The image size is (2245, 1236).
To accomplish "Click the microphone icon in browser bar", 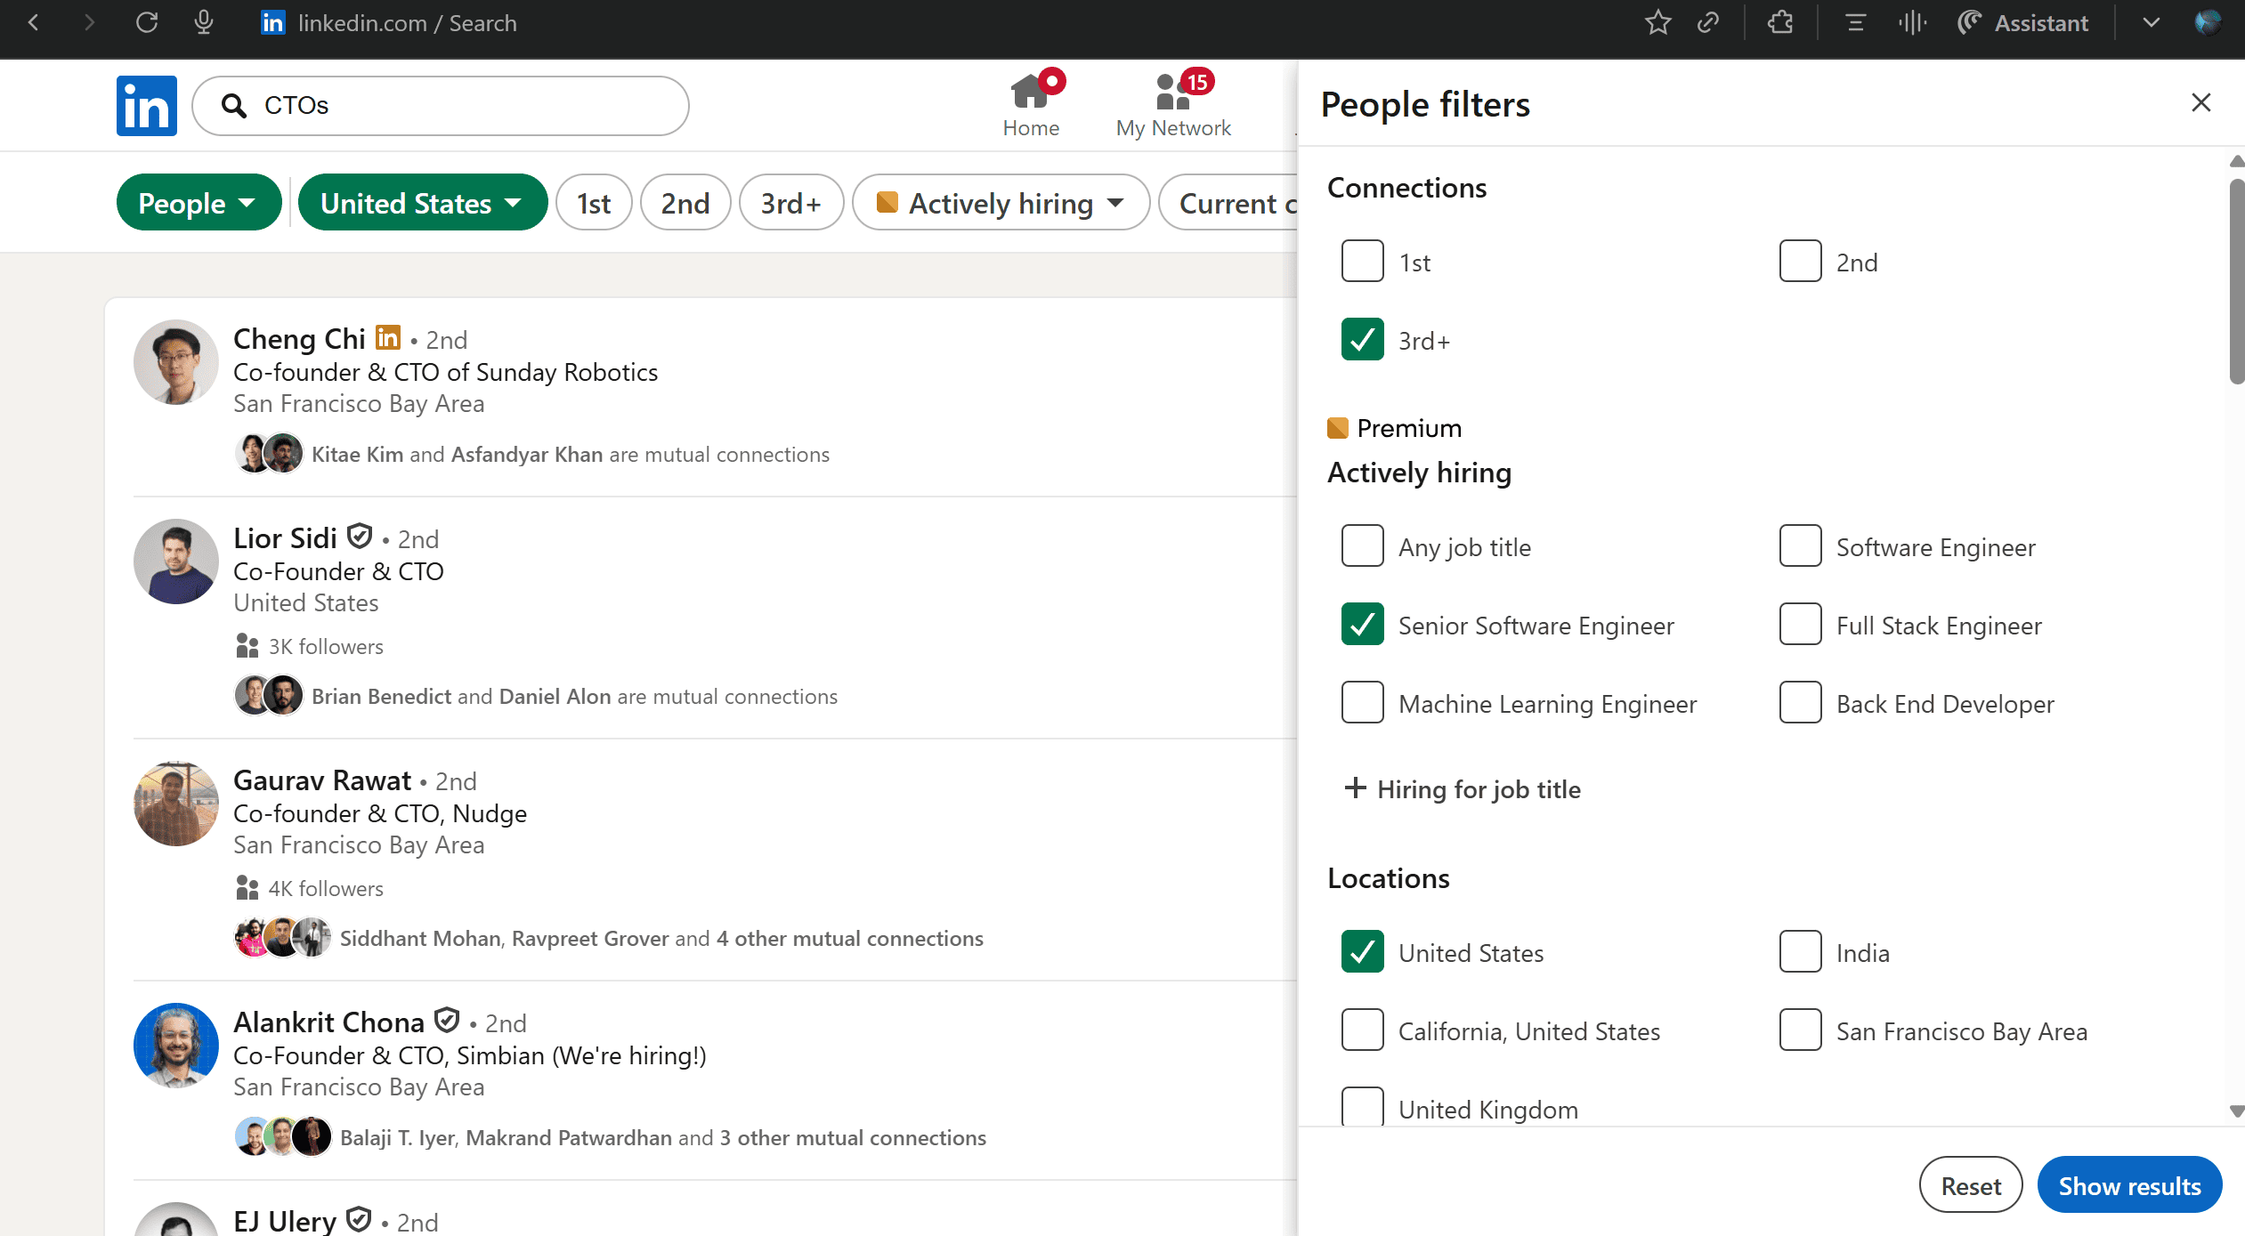I will 204,23.
